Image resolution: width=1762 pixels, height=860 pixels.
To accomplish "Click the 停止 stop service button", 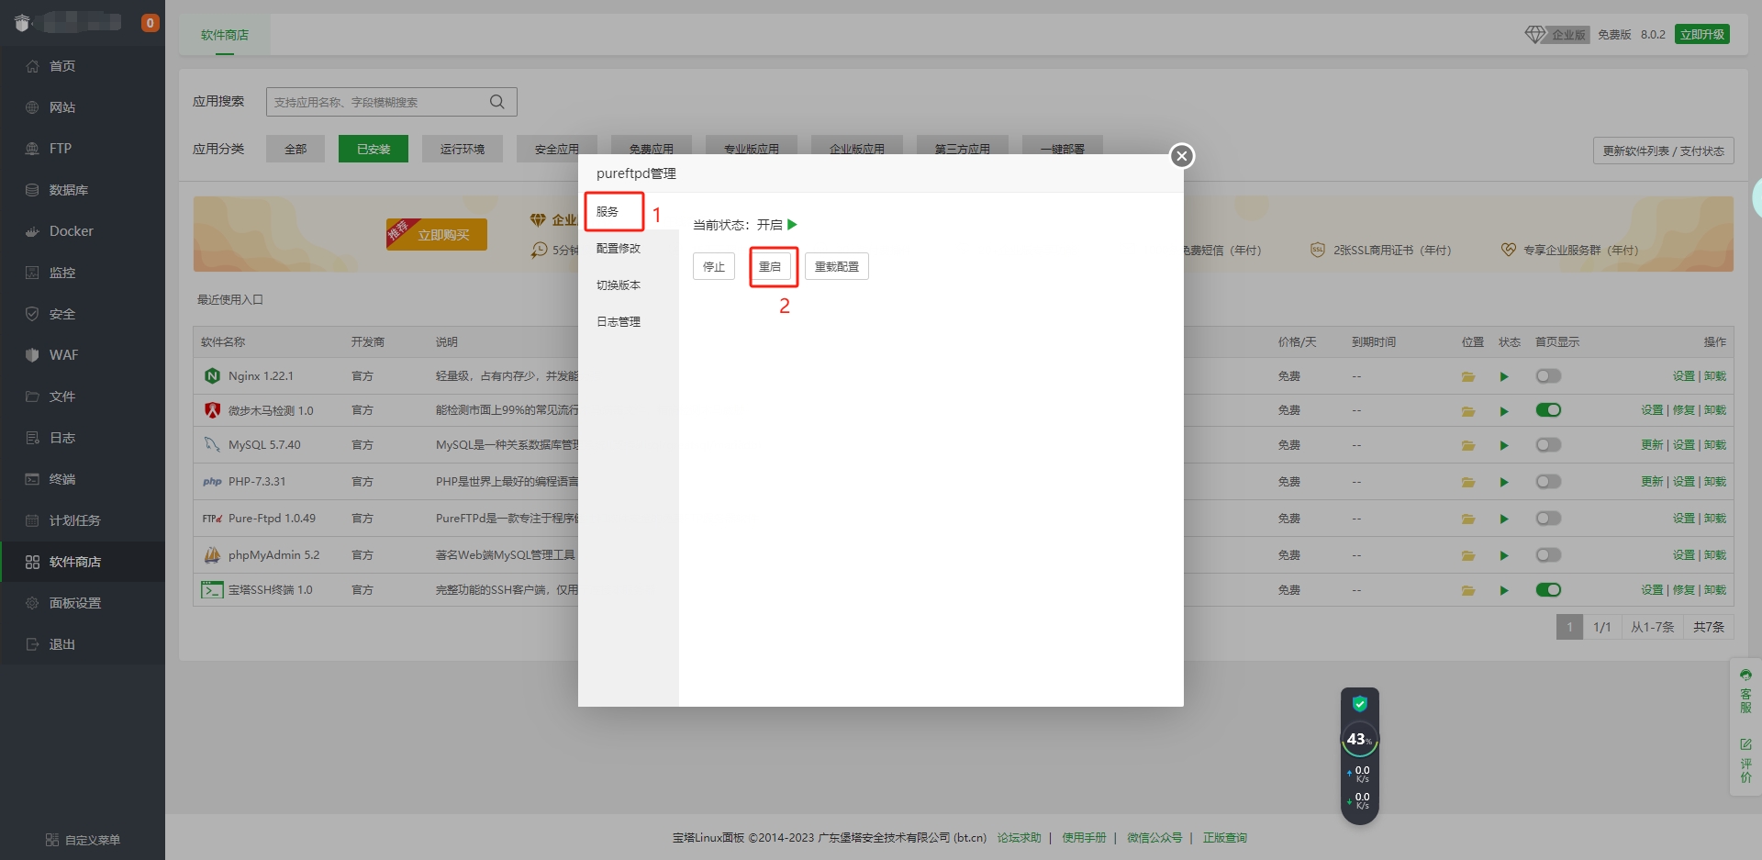I will (714, 267).
